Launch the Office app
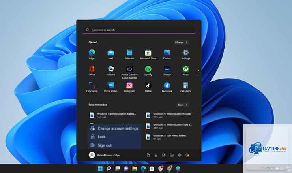 click(92, 71)
